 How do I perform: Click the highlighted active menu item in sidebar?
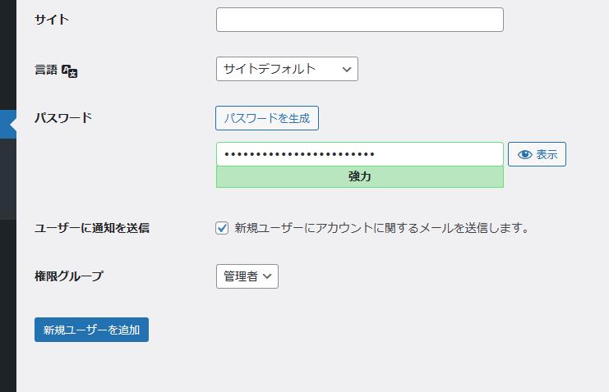(x=7, y=124)
